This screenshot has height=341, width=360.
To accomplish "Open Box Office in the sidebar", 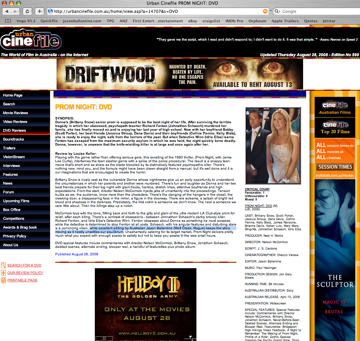I will (25, 210).
